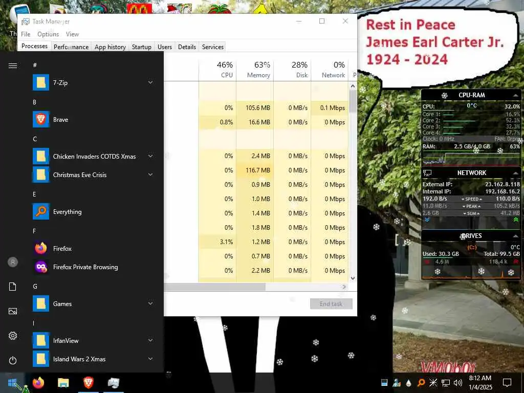Click the Everything magnifier tray icon
This screenshot has width=524, height=393.
pyautogui.click(x=421, y=383)
